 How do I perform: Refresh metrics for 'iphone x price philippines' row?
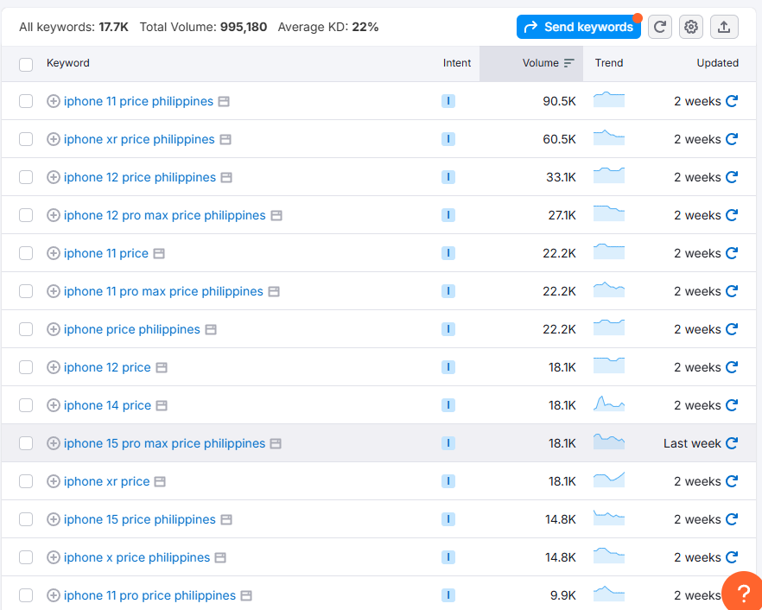732,557
